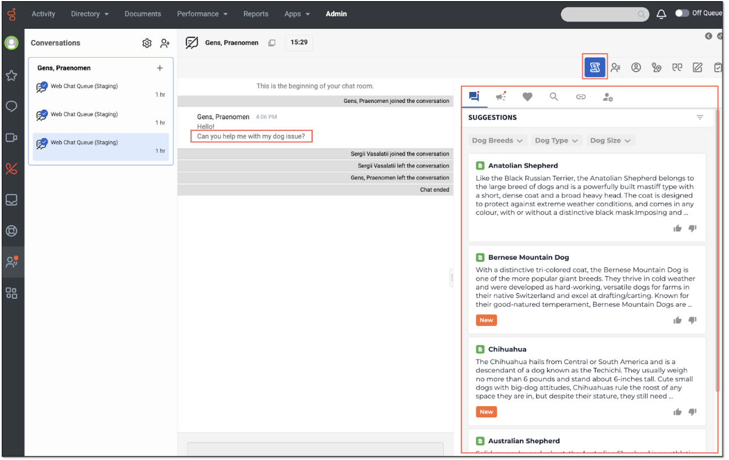Open the red Calls phone sidebar icon
Viewport: 729px width, 460px height.
[x=11, y=168]
